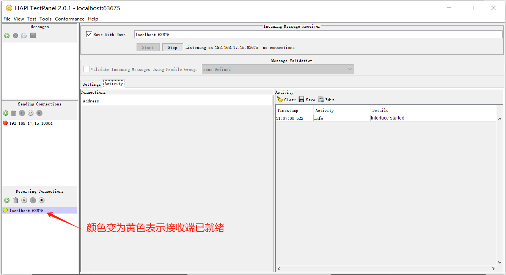
Task: Start all sending connections with fast-forward icon
Action: click(x=31, y=113)
